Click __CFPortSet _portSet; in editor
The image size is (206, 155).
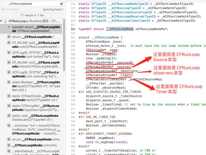(105, 83)
